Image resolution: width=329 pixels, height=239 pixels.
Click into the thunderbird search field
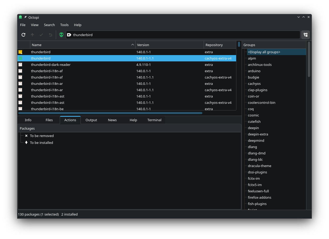[184, 35]
